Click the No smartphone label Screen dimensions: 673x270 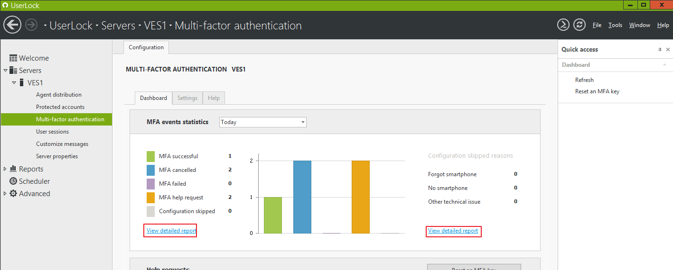[x=448, y=188]
